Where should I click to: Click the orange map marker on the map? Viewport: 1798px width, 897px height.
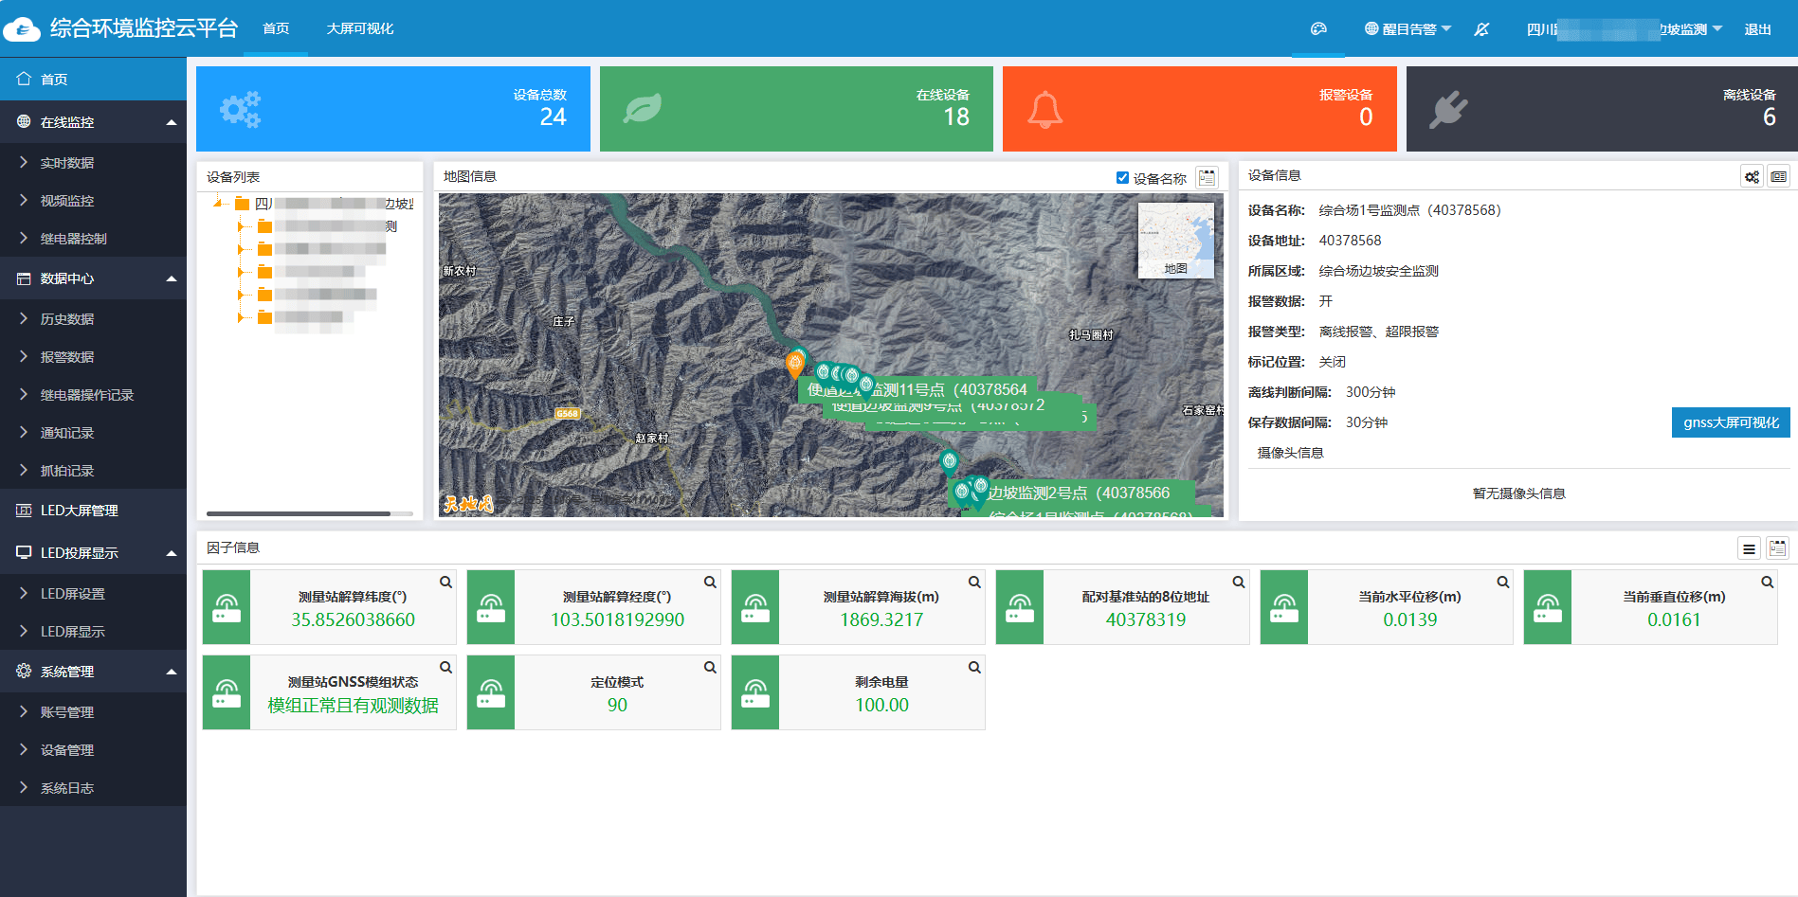click(x=794, y=364)
